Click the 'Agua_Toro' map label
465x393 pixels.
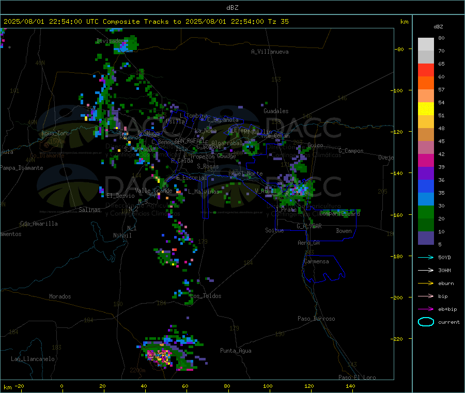click(x=55, y=133)
